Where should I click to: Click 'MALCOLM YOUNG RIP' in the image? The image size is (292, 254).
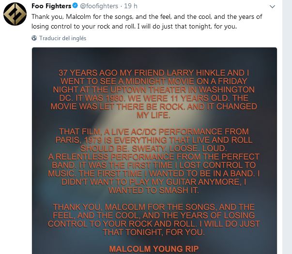pos(154,248)
